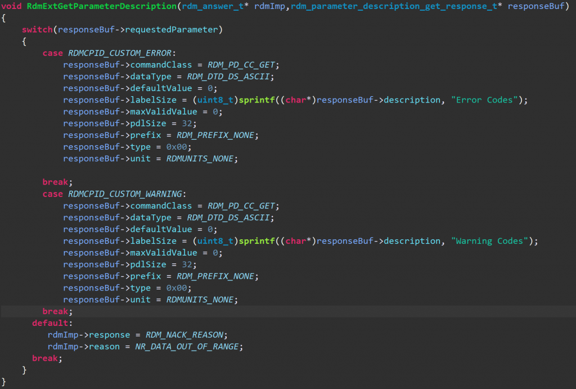Click description in the Warning Codes line
The height and width of the screenshot is (389, 576).
[412, 241]
